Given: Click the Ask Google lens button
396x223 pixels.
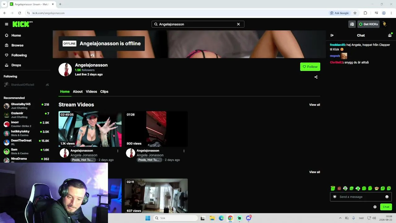Looking at the screenshot, I should pos(339,13).
